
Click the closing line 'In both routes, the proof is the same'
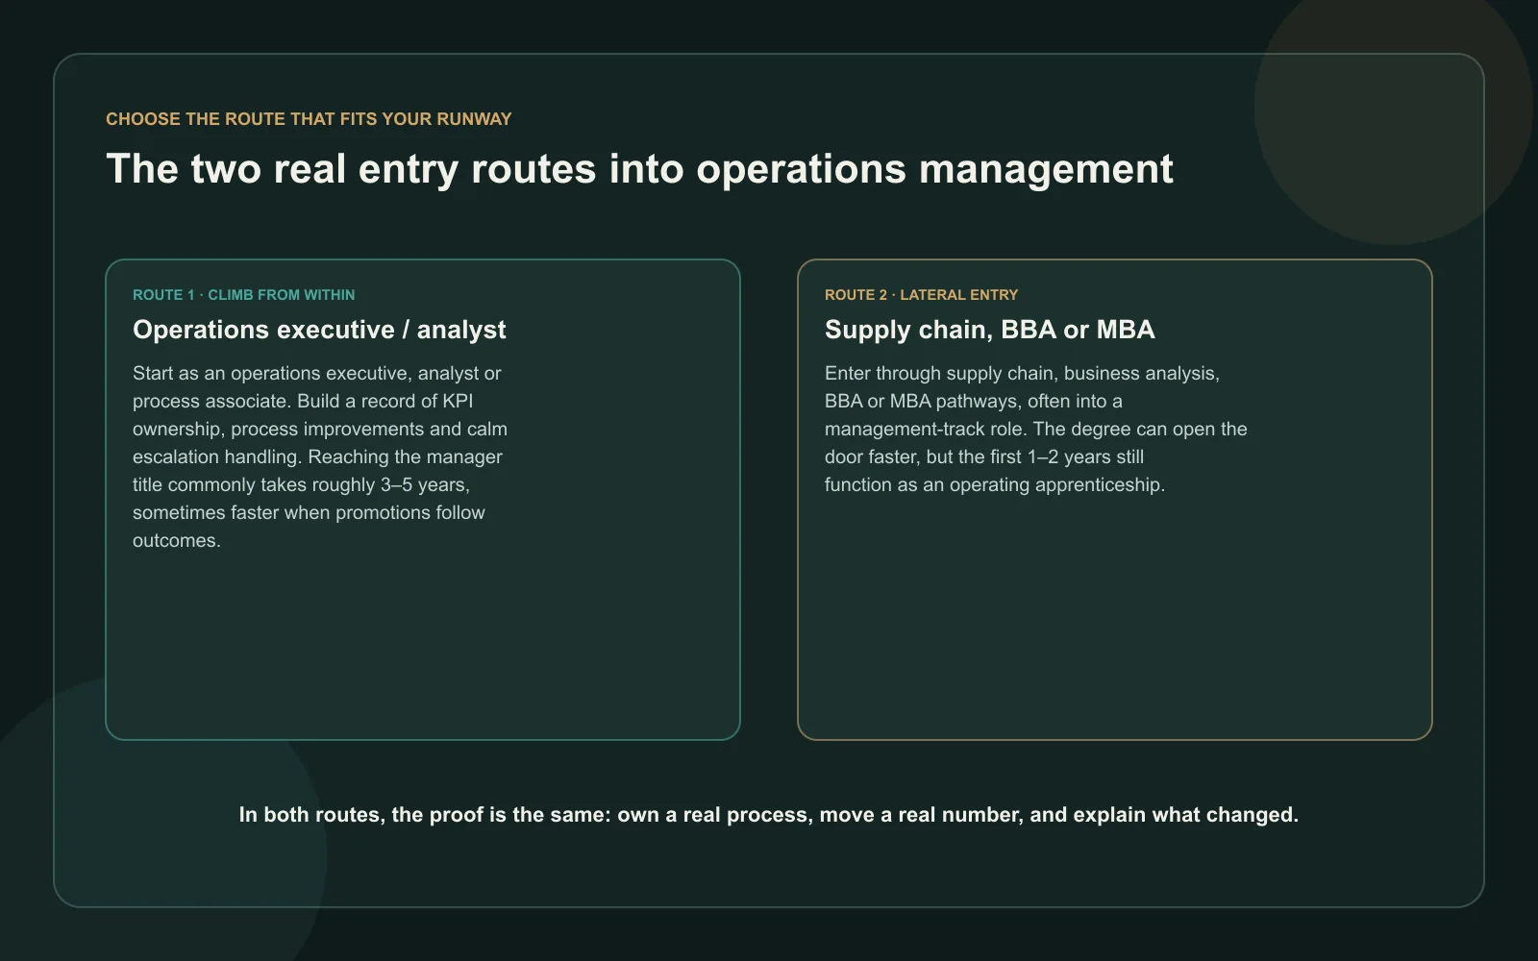(769, 815)
